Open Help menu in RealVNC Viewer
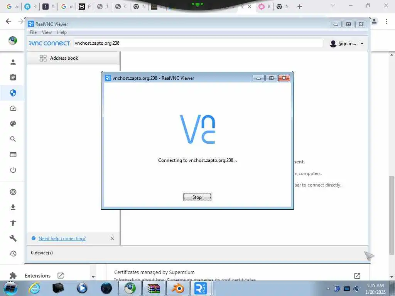 (x=62, y=32)
